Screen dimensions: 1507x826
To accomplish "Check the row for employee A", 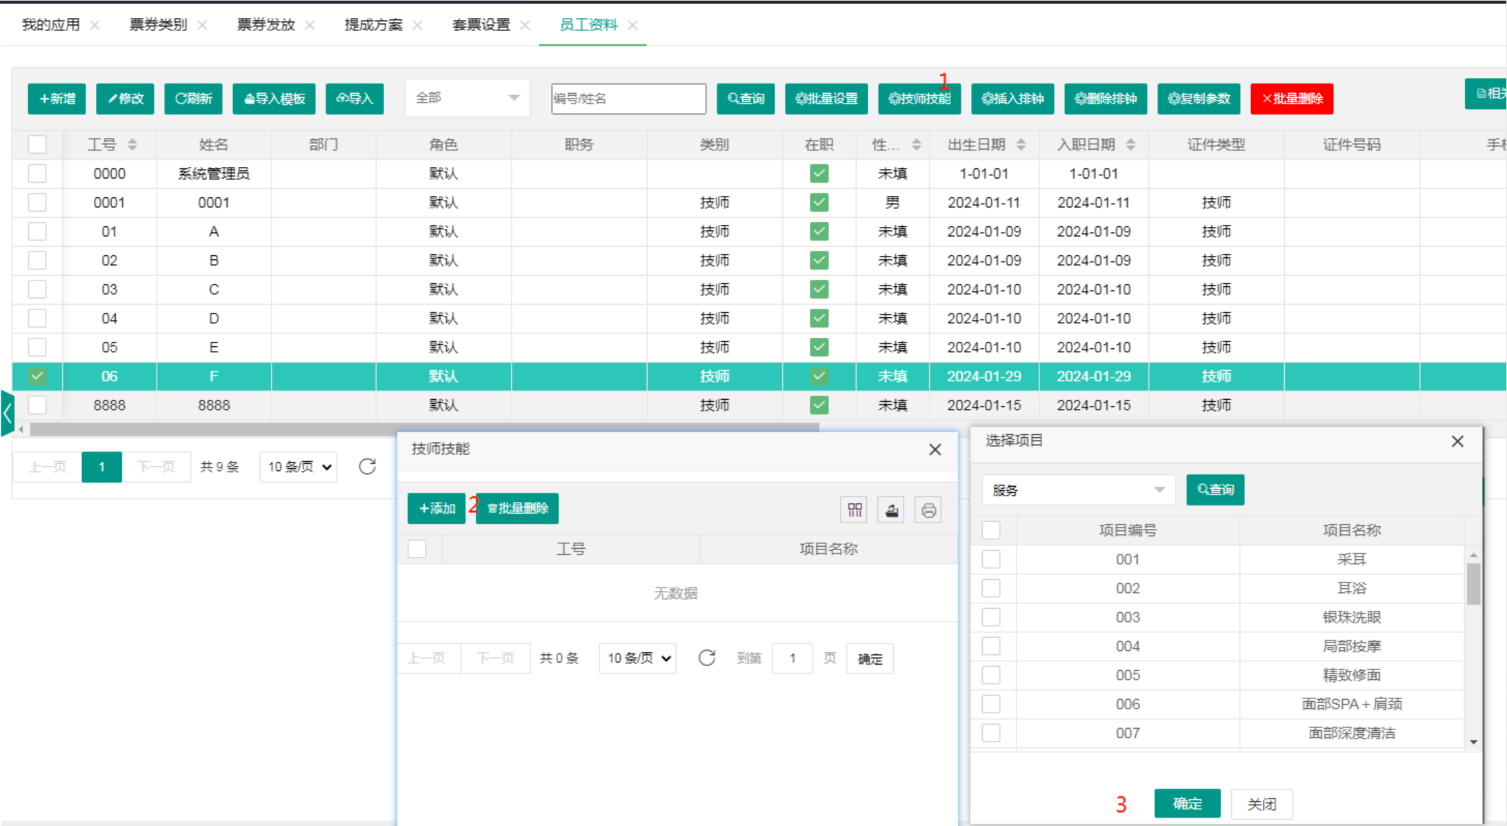I will tap(37, 232).
